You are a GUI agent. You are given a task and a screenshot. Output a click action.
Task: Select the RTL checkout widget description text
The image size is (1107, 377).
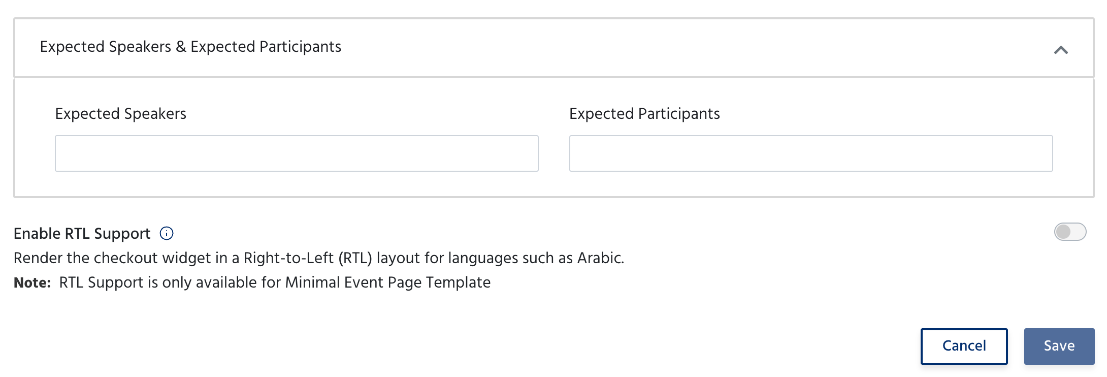(x=319, y=258)
